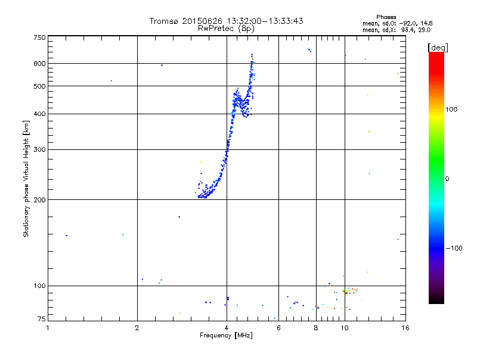
Task: Click the y-axis tick label '750'
Action: coord(39,37)
